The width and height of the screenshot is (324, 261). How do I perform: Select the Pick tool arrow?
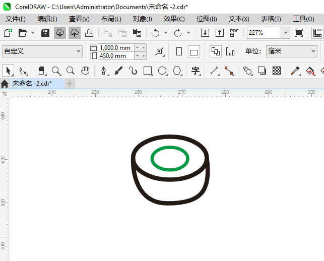coord(8,71)
